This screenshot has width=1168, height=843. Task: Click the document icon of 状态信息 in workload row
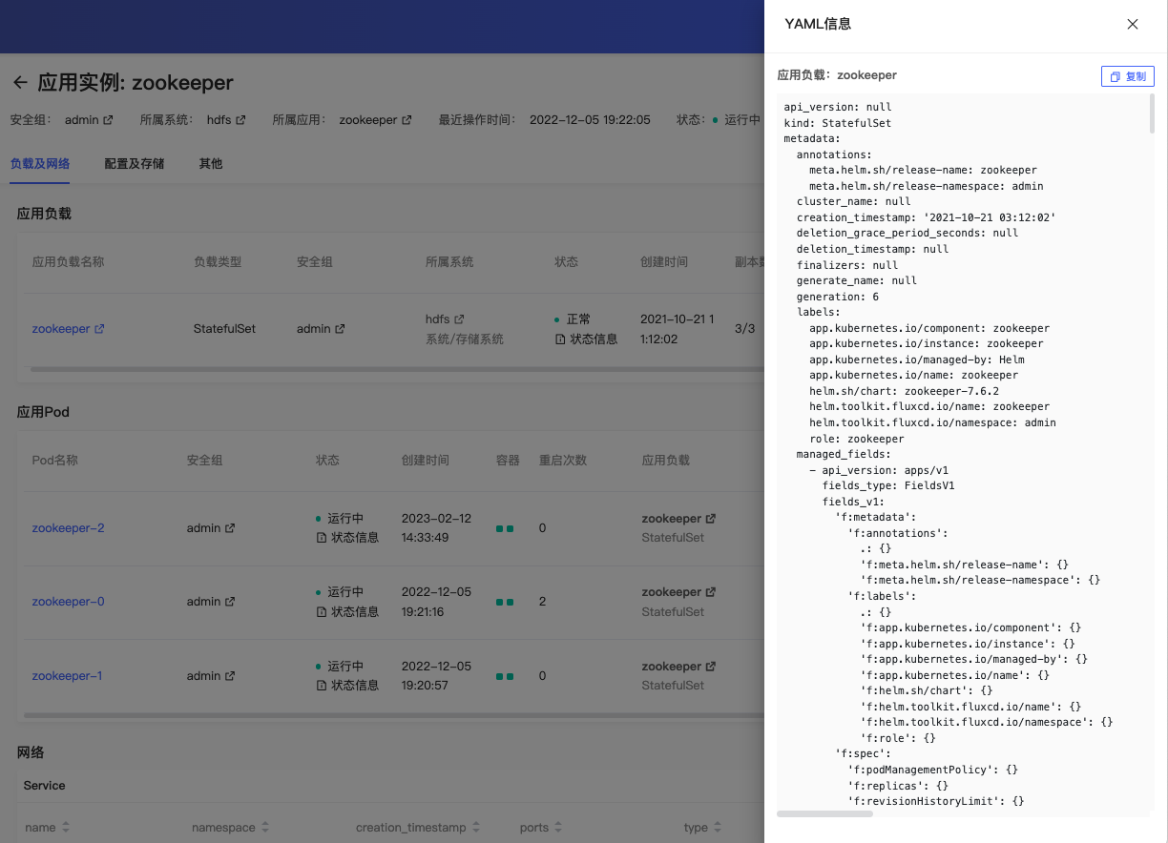coord(560,339)
